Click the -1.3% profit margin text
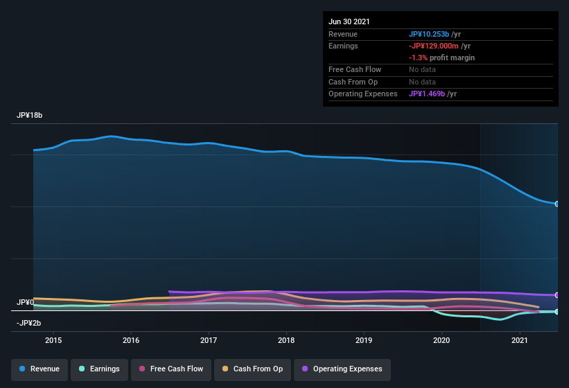This screenshot has height=388, width=569. tap(441, 58)
